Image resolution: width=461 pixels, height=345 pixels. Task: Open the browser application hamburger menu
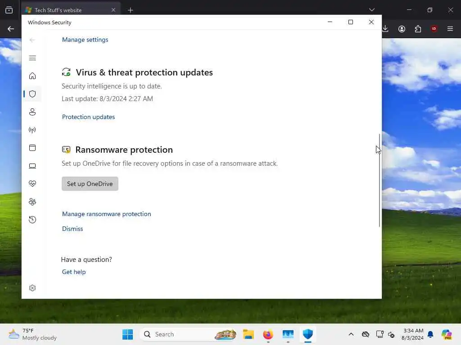pyautogui.click(x=450, y=29)
